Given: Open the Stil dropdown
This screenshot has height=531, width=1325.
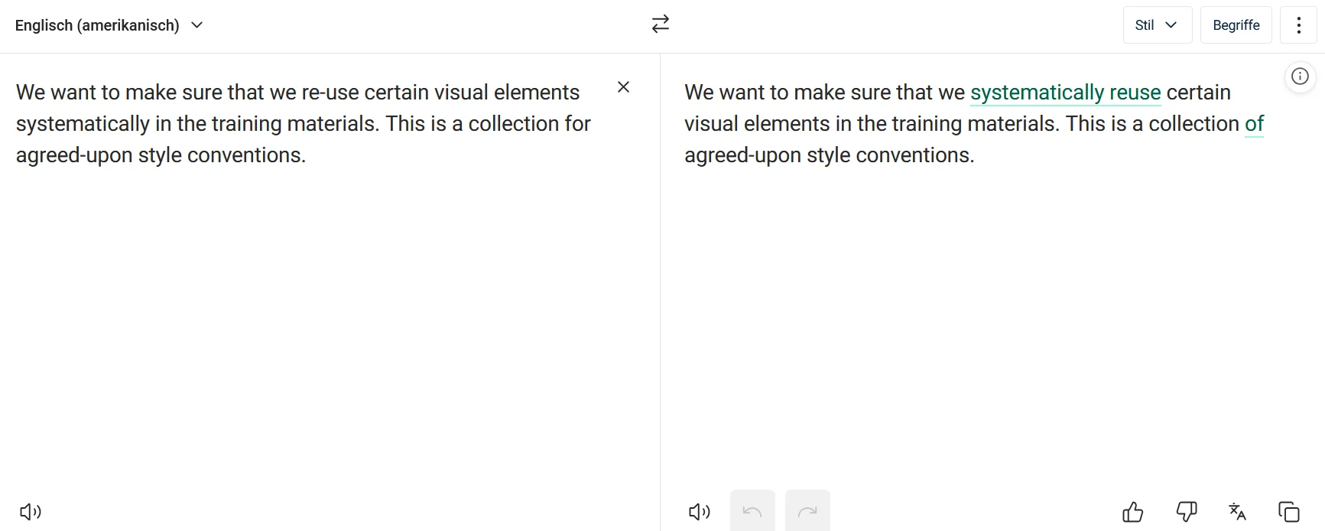Looking at the screenshot, I should [1157, 24].
